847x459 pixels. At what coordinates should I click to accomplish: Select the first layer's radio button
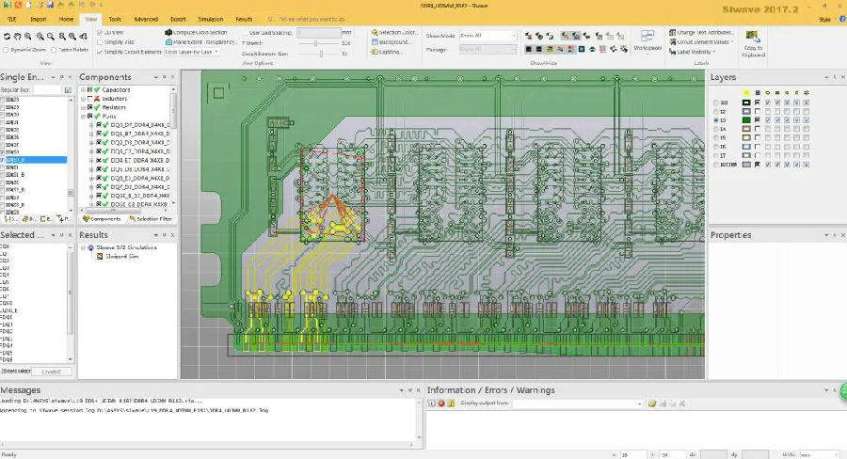(716, 103)
